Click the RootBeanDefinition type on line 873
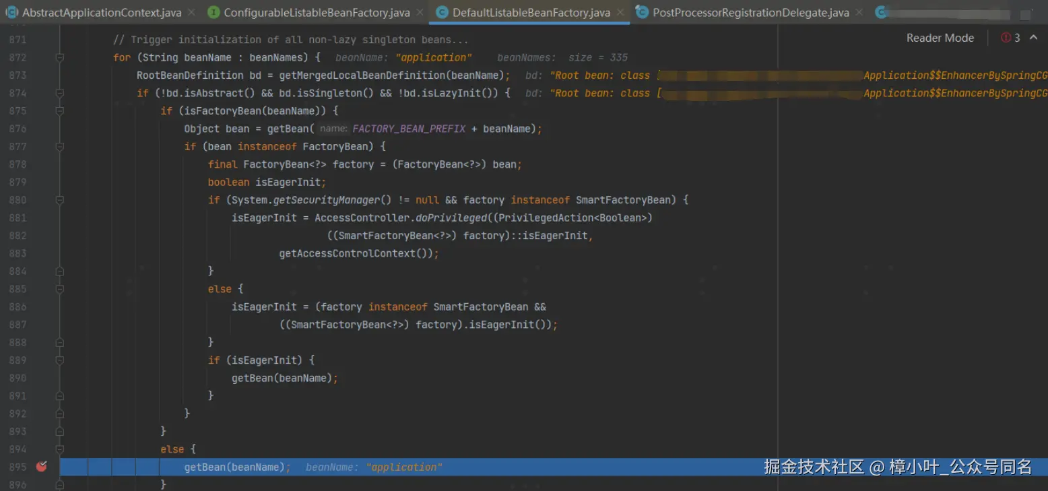This screenshot has height=491, width=1048. click(x=190, y=75)
